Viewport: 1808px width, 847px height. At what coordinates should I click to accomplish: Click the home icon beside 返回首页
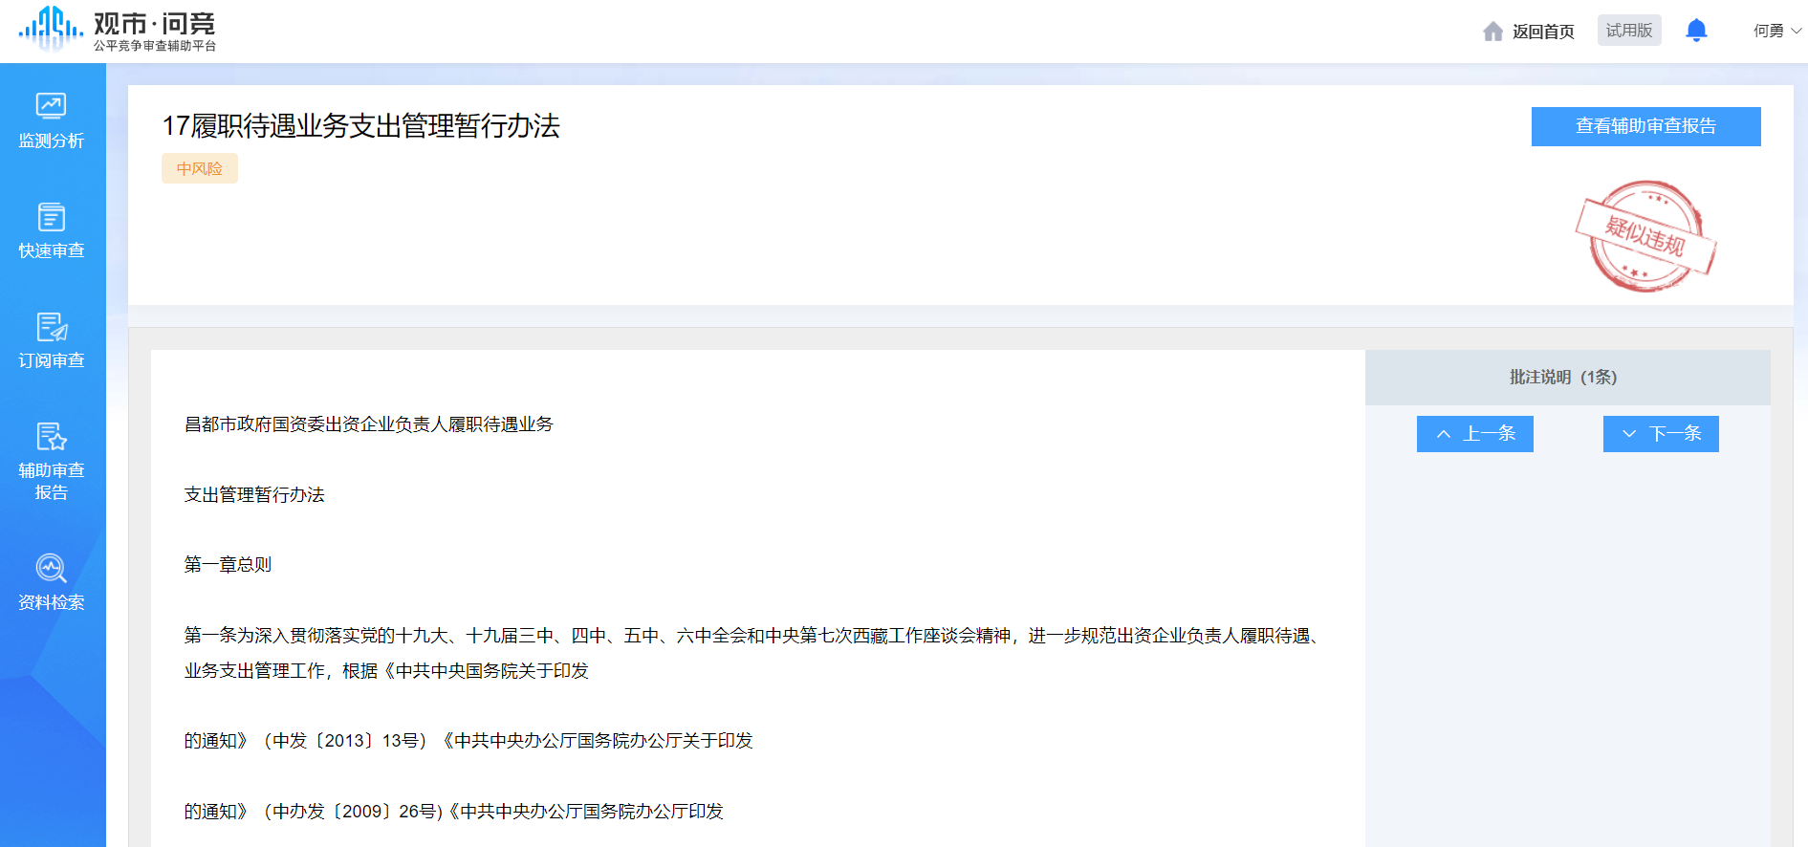(1492, 32)
